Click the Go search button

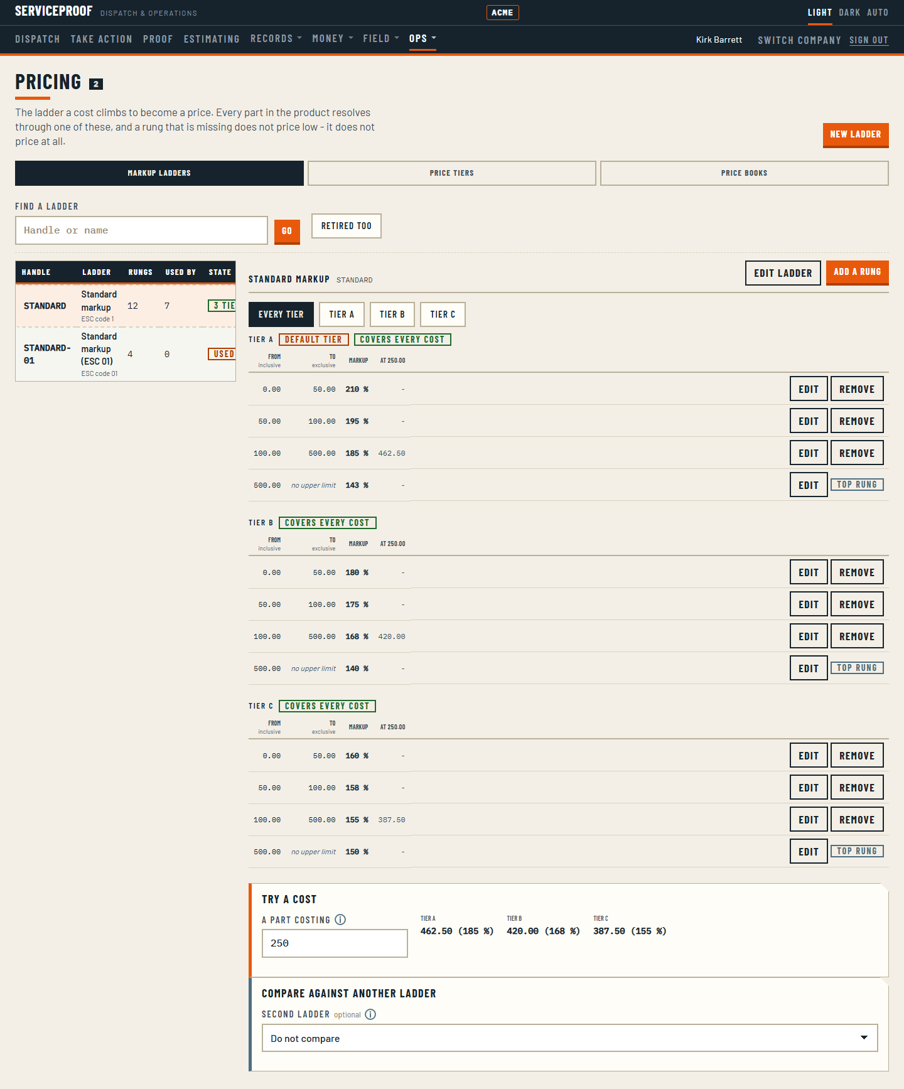click(287, 231)
